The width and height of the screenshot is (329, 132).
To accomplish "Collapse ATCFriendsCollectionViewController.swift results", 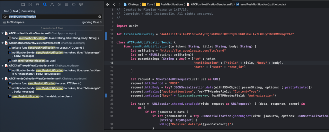I will point(2,78).
